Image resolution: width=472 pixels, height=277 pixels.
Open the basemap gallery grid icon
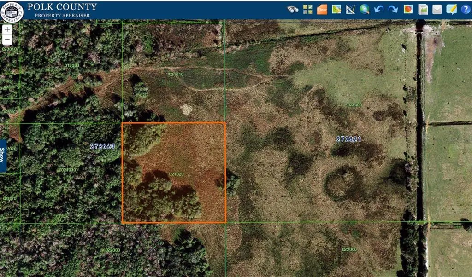(x=307, y=9)
